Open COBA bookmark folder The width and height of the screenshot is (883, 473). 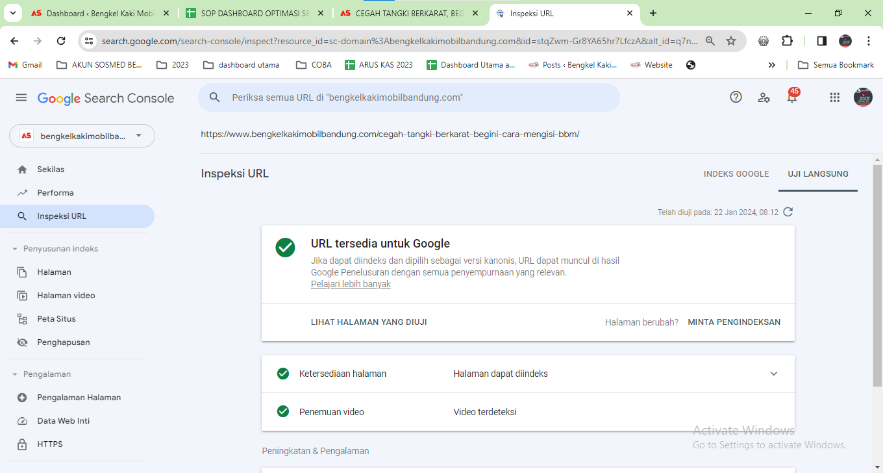tap(314, 65)
